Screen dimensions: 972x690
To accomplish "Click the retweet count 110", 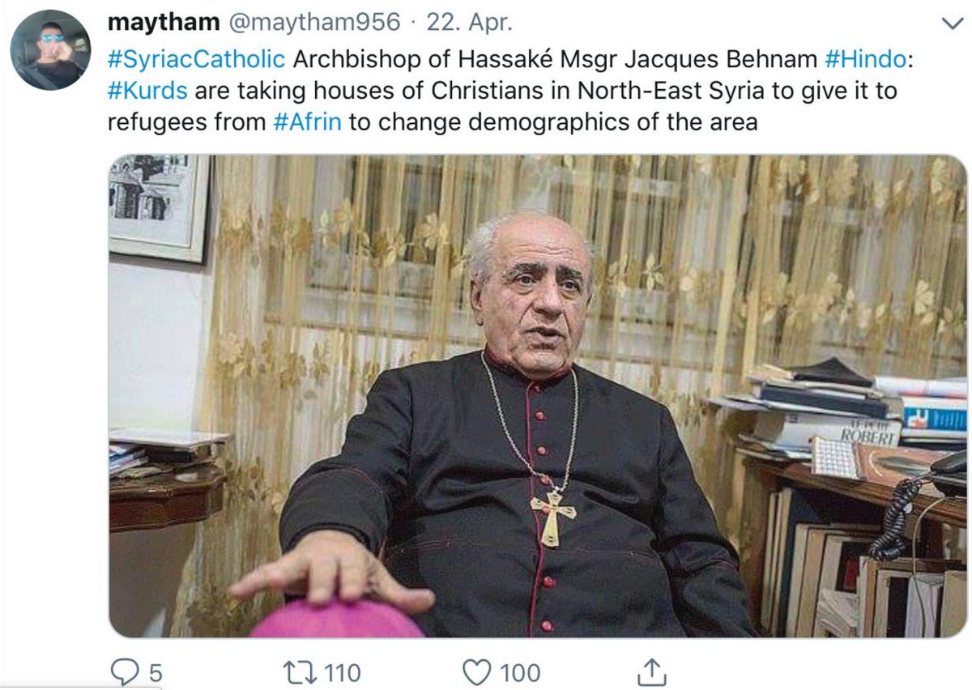I will pos(343,672).
